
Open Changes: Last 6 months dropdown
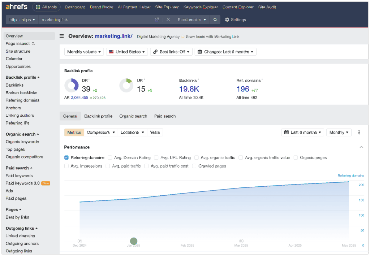[225, 52]
